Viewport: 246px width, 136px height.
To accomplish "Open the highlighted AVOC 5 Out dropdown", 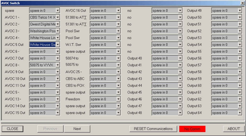I will pos(58,45).
